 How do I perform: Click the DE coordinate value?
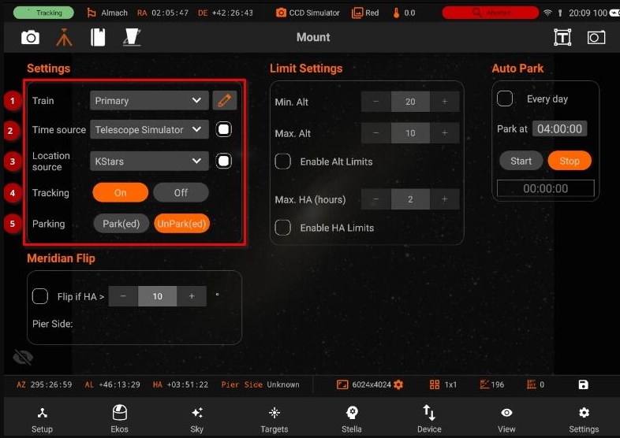point(233,13)
